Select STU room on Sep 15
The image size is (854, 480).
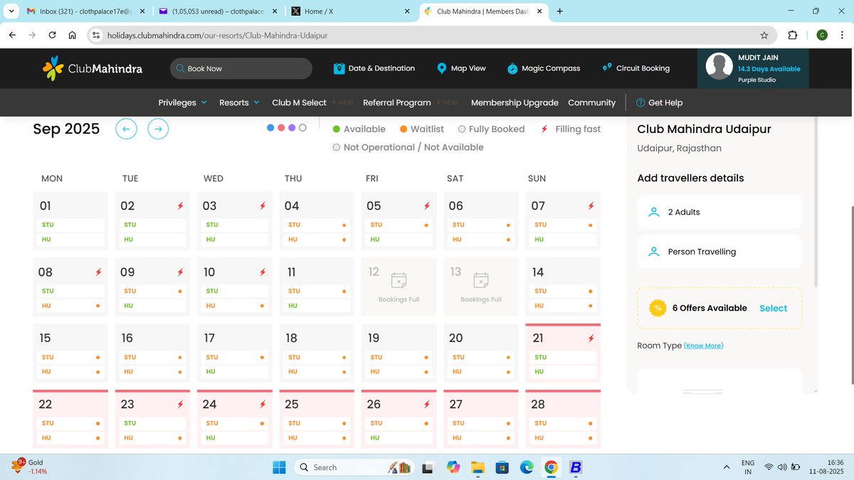click(x=70, y=357)
